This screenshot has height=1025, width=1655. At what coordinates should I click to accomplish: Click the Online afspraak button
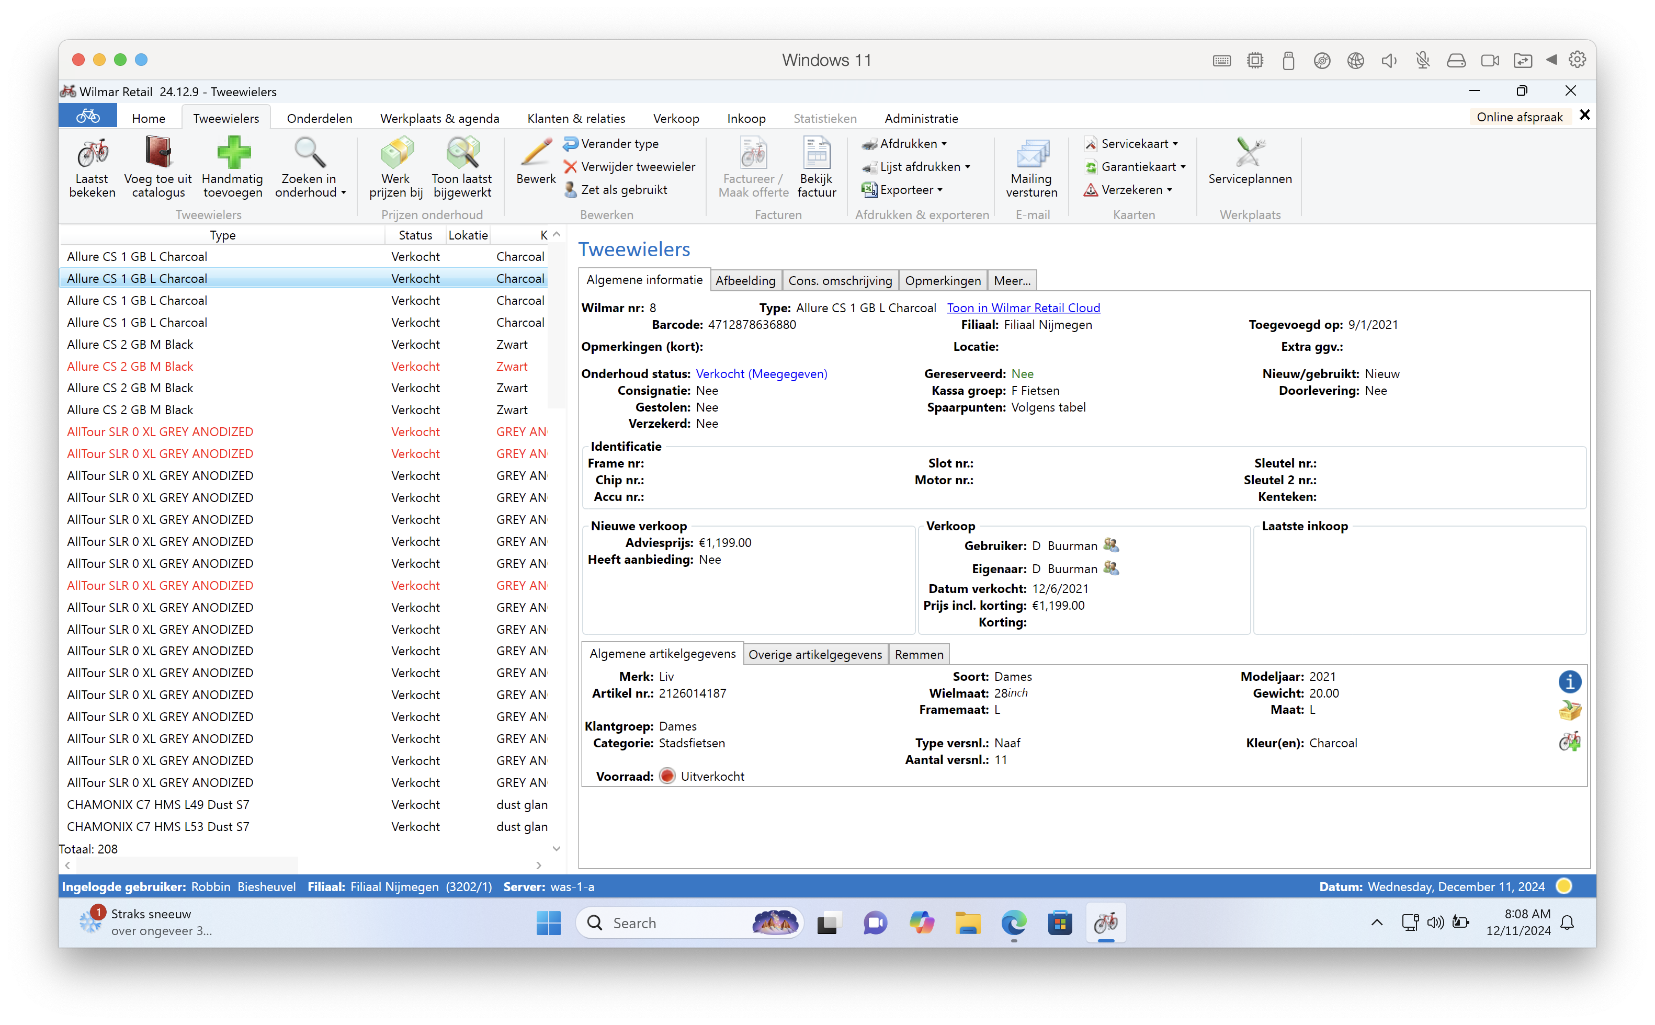click(1520, 117)
